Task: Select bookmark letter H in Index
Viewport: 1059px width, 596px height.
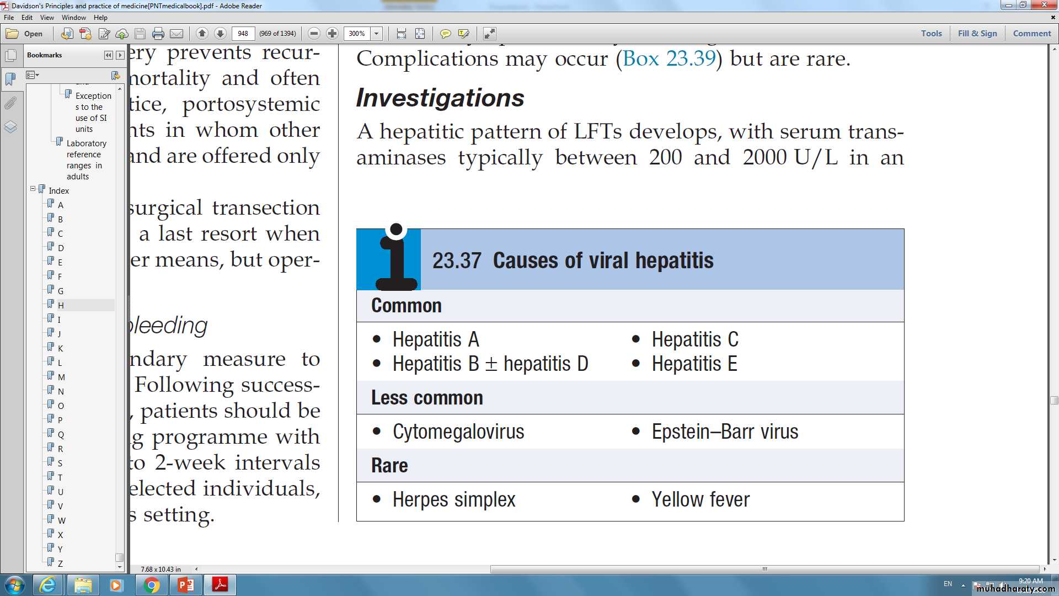Action: click(x=61, y=305)
